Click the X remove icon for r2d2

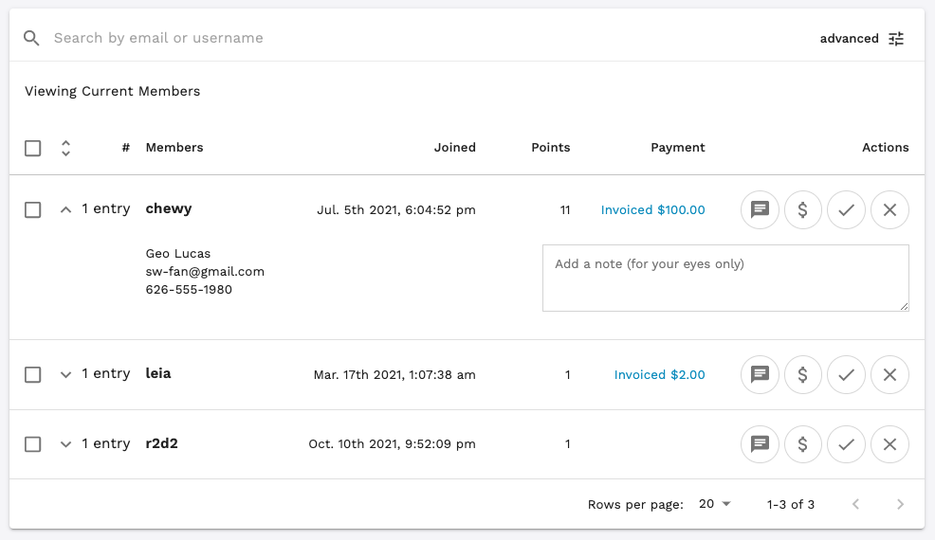(x=889, y=443)
